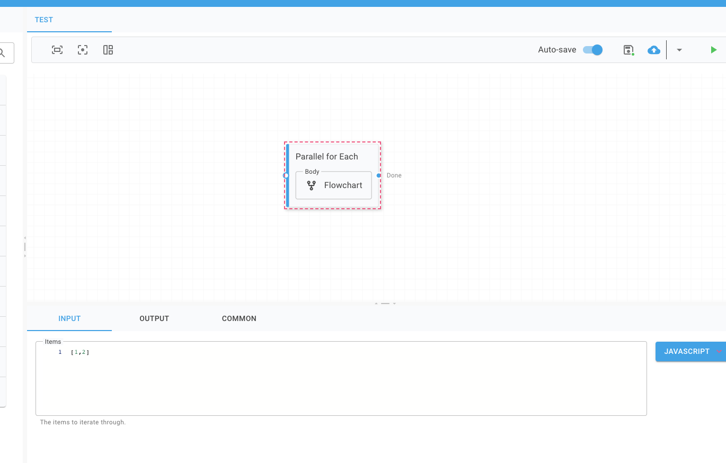The width and height of the screenshot is (726, 463).
Task: Select the TEST tab at the top
Action: 44,20
